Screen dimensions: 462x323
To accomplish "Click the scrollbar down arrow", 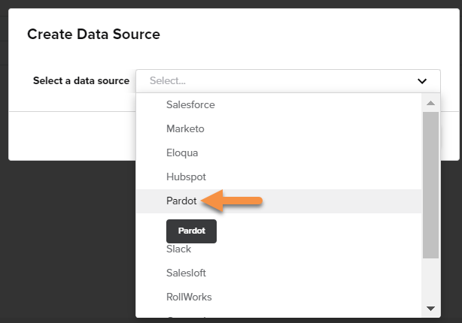I will (x=430, y=309).
